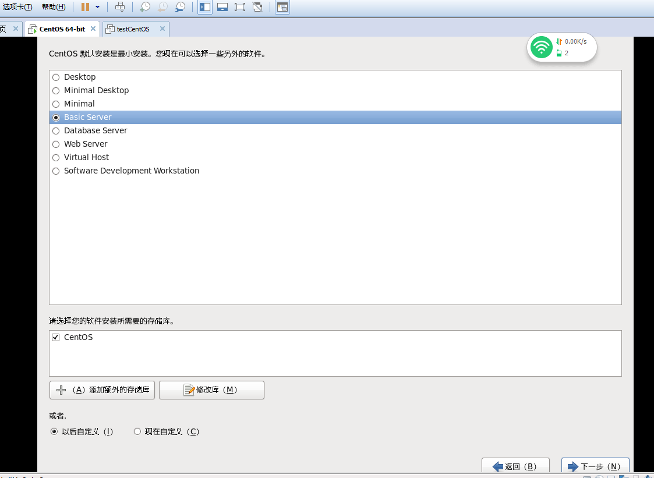Click the CentOS icon on testCentOS tab

pos(110,29)
